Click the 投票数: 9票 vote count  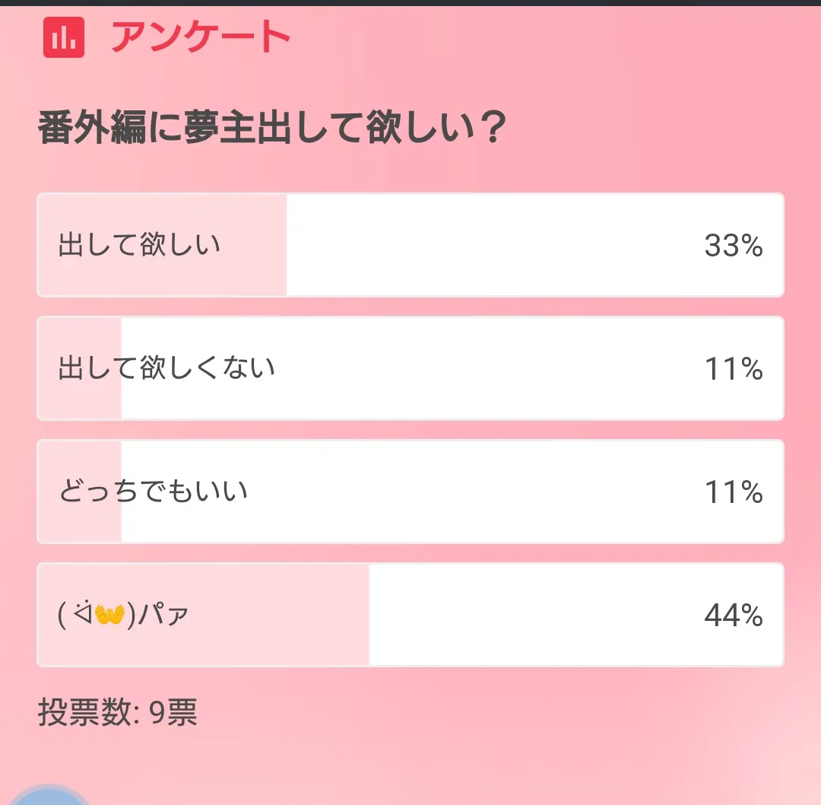click(x=118, y=713)
